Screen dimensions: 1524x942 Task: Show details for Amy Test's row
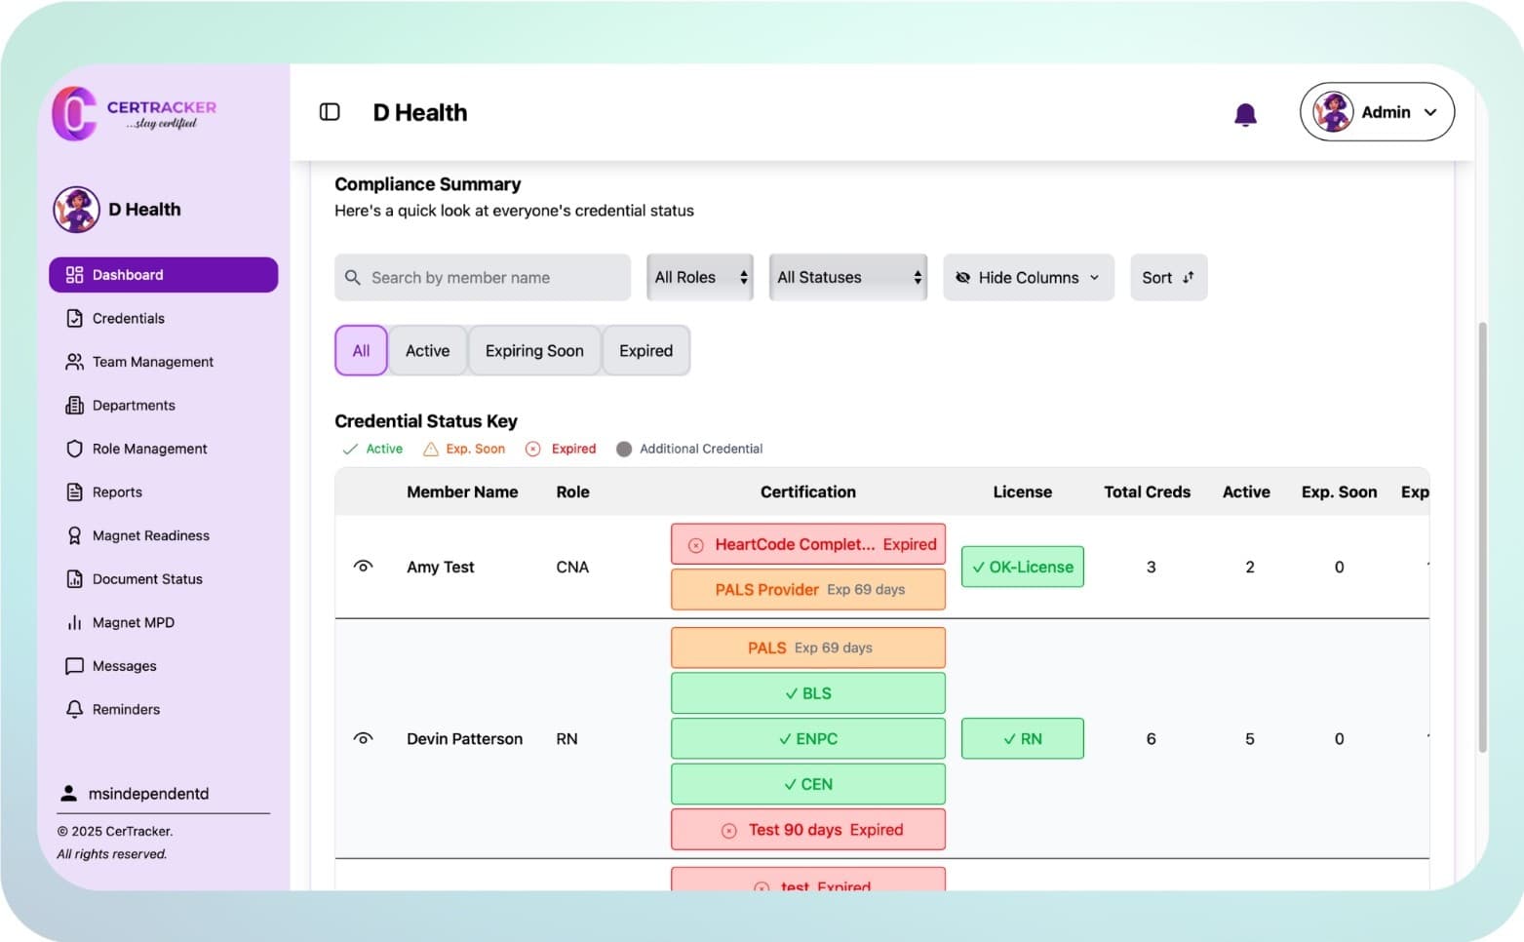click(x=363, y=566)
